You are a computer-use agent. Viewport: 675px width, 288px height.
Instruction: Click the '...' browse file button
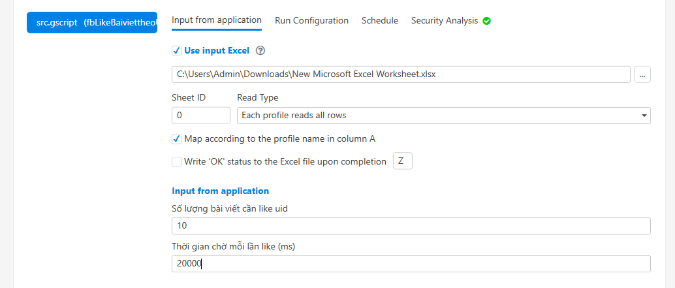coord(642,74)
